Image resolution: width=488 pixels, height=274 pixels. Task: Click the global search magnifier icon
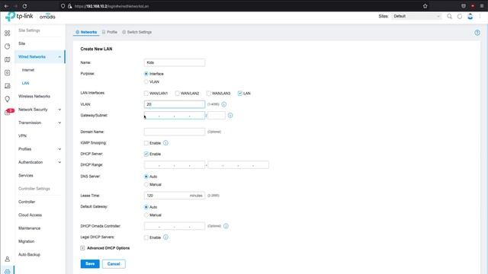point(449,16)
